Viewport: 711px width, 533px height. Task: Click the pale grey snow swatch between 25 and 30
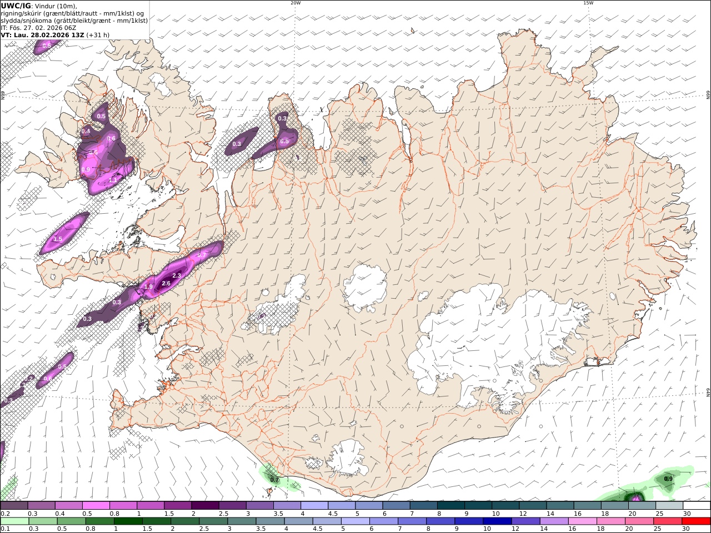669,505
